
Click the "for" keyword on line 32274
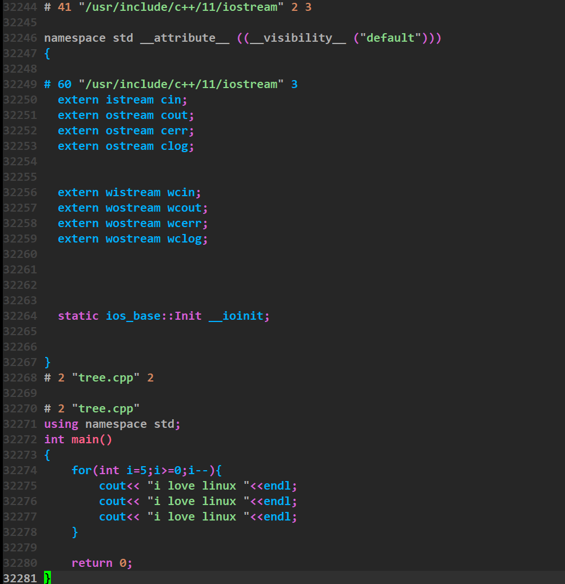point(82,470)
